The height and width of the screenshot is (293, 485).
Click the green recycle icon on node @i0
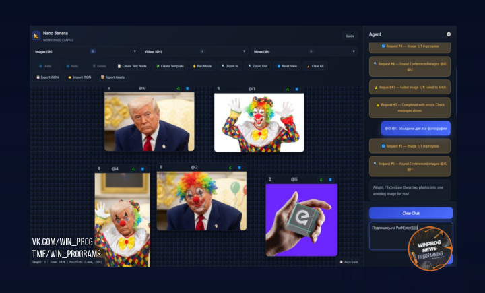click(178, 88)
